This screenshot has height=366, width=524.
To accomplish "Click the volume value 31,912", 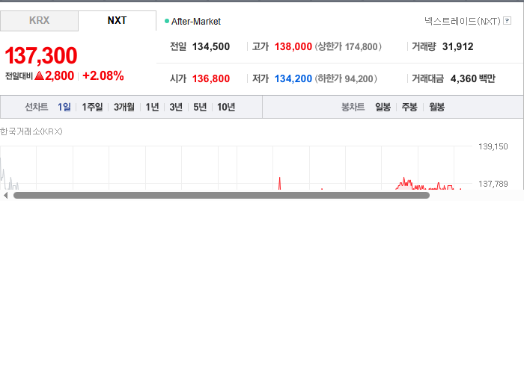I will [458, 46].
